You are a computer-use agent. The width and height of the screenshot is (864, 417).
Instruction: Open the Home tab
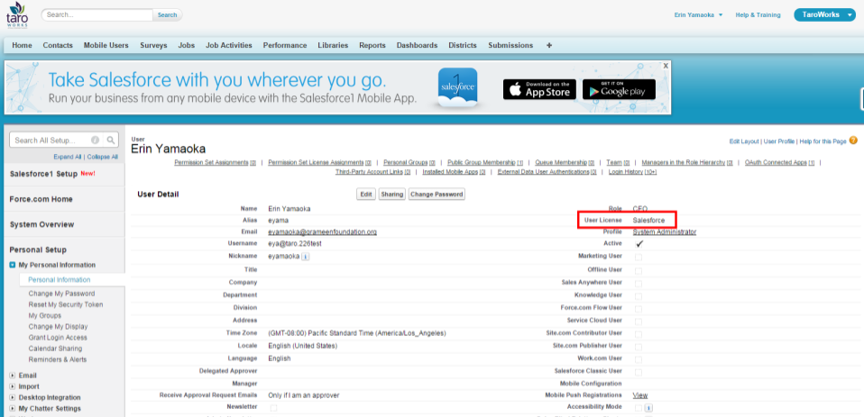(x=22, y=45)
